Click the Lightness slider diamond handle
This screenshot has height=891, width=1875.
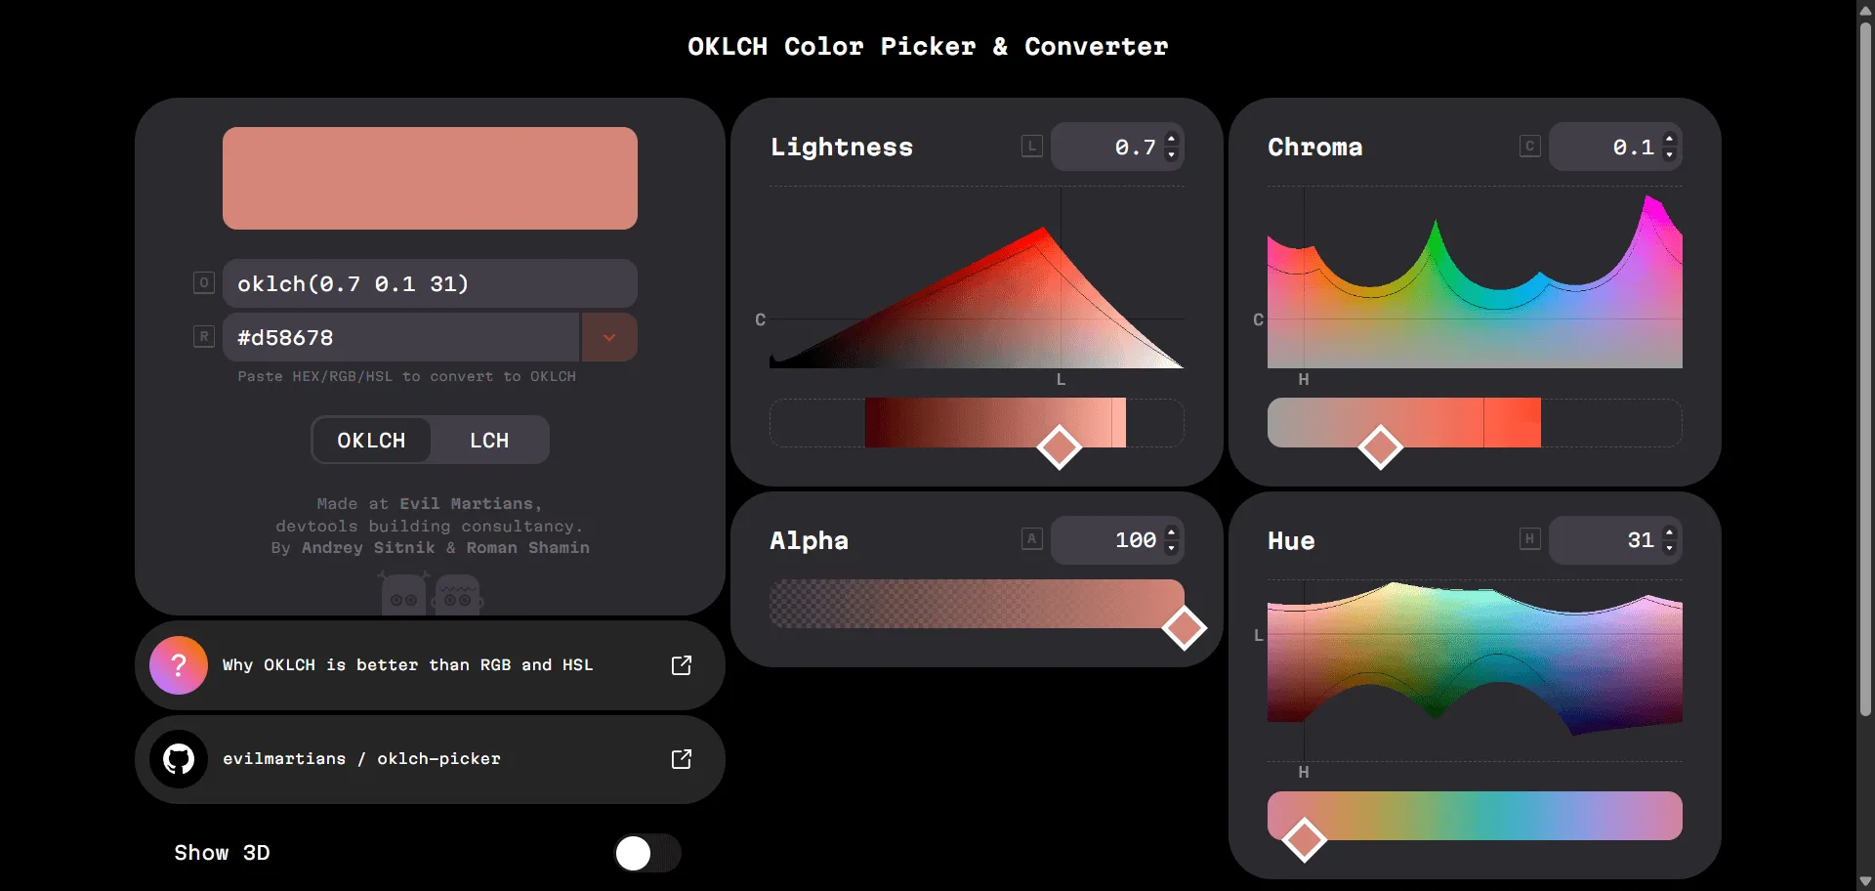pos(1059,446)
